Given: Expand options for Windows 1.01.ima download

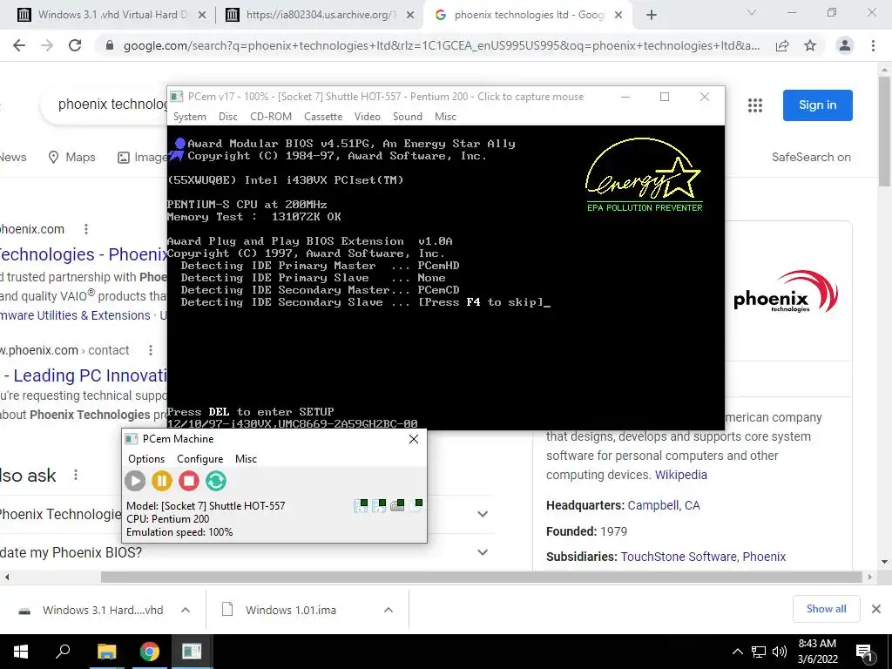Looking at the screenshot, I should (389, 610).
